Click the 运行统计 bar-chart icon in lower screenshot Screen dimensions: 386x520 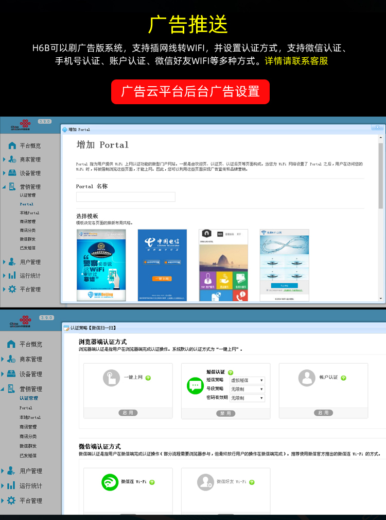[x=11, y=485]
